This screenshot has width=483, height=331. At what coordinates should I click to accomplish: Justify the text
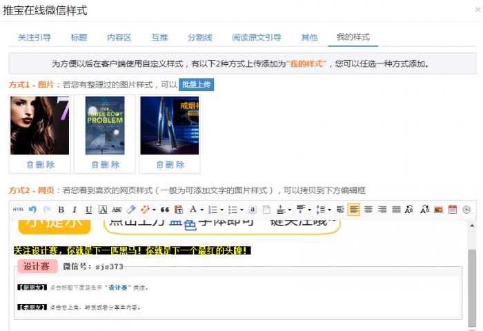[x=397, y=210]
